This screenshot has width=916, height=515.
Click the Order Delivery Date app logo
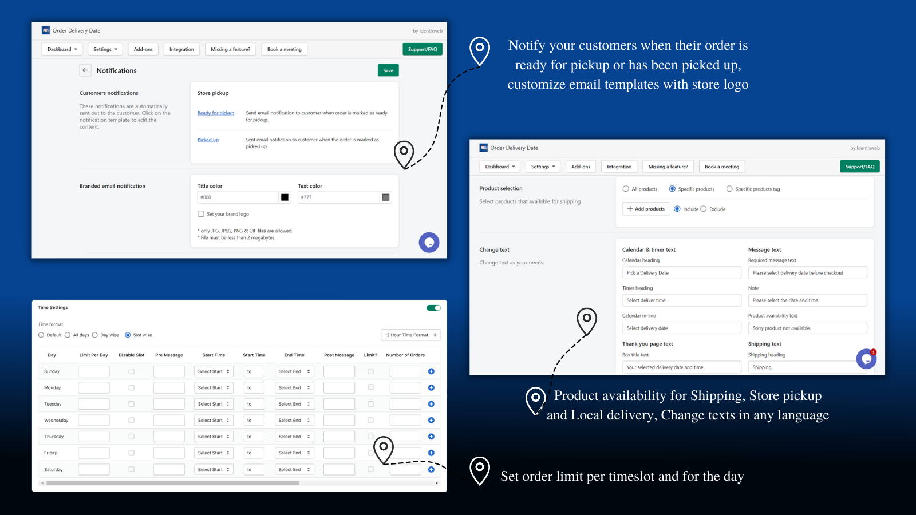click(46, 31)
